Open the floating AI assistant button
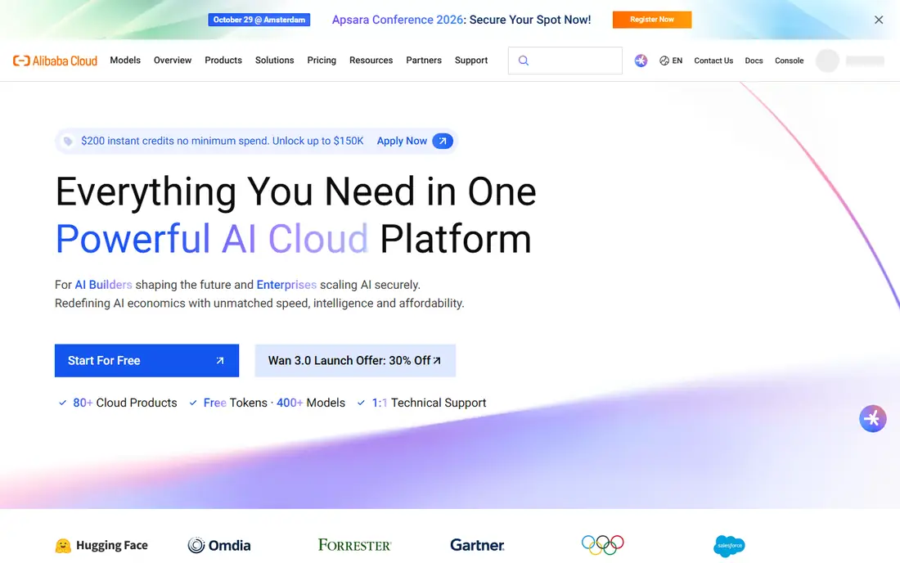Image resolution: width=900 pixels, height=563 pixels. pyautogui.click(x=872, y=418)
